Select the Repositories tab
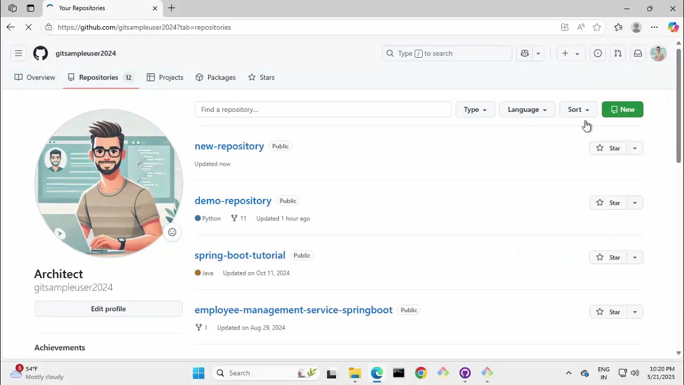Viewport: 684px width, 385px height. click(x=100, y=78)
